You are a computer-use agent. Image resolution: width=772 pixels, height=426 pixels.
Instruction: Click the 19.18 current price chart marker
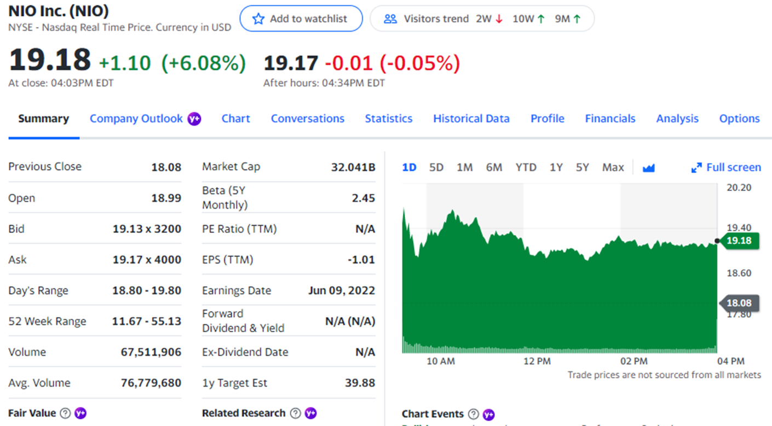pyautogui.click(x=739, y=241)
